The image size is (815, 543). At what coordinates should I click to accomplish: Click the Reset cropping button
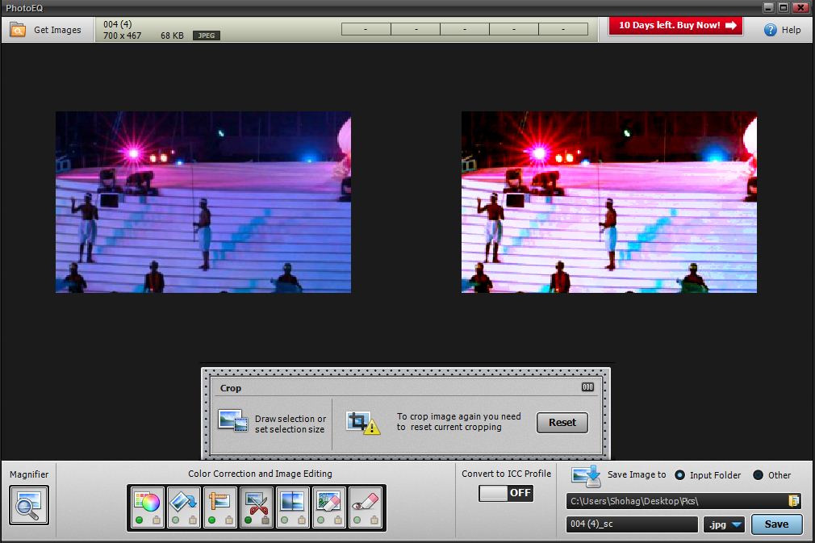coord(562,422)
